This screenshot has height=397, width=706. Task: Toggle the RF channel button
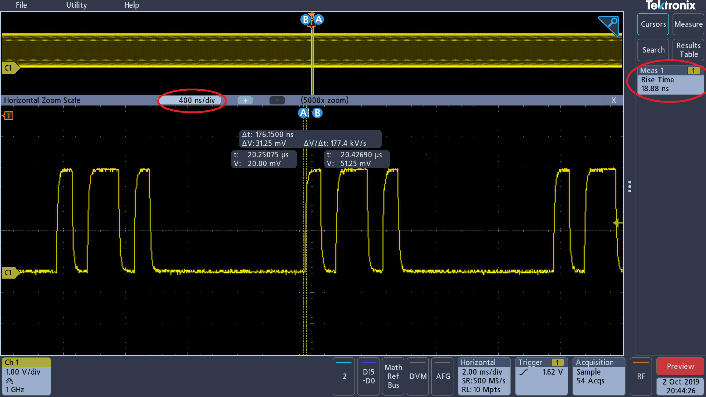pyautogui.click(x=641, y=376)
